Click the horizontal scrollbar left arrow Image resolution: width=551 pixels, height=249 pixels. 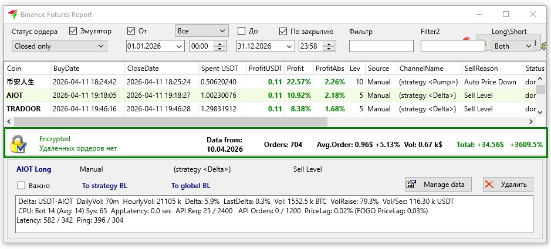pyautogui.click(x=10, y=121)
